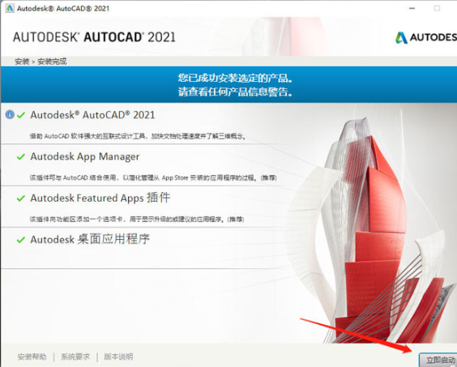Click the 安装完成 breadcrumb step

point(52,62)
